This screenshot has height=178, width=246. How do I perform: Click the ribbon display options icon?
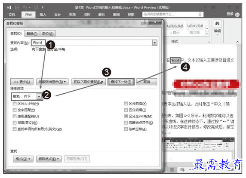tap(213, 7)
